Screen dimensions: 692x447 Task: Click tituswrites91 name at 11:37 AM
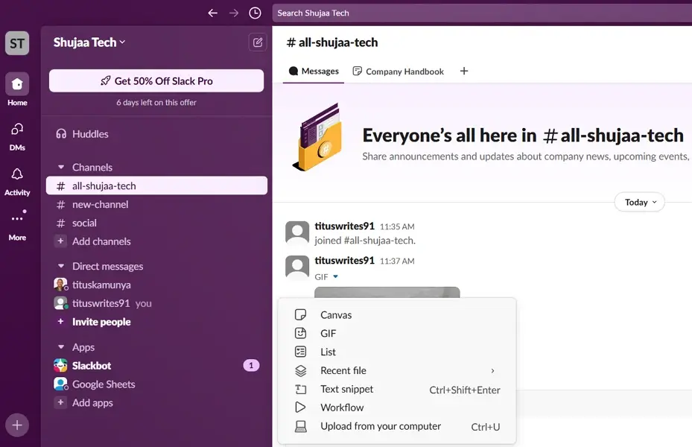point(344,260)
